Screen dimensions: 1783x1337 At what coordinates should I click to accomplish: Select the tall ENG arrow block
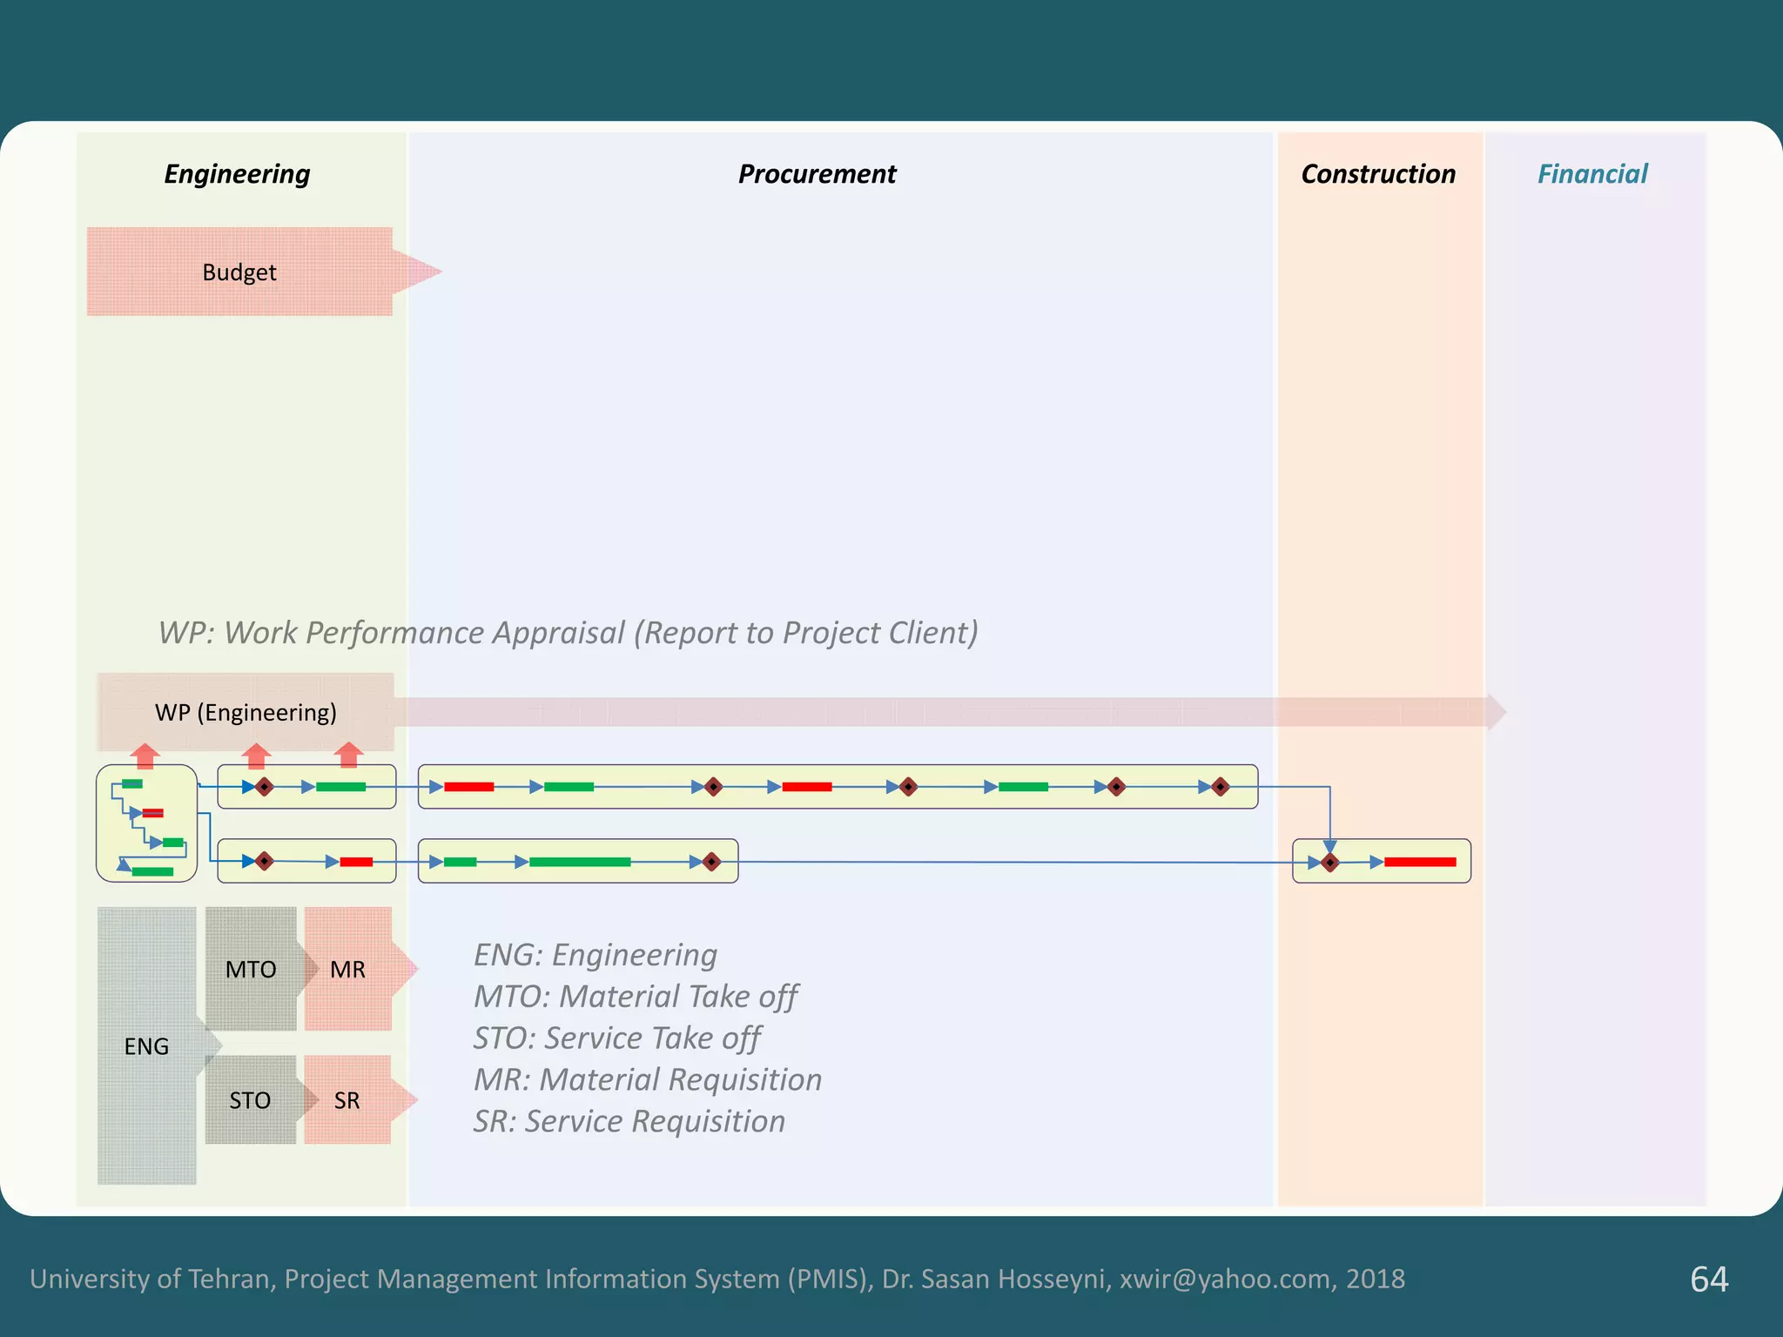click(x=146, y=1045)
